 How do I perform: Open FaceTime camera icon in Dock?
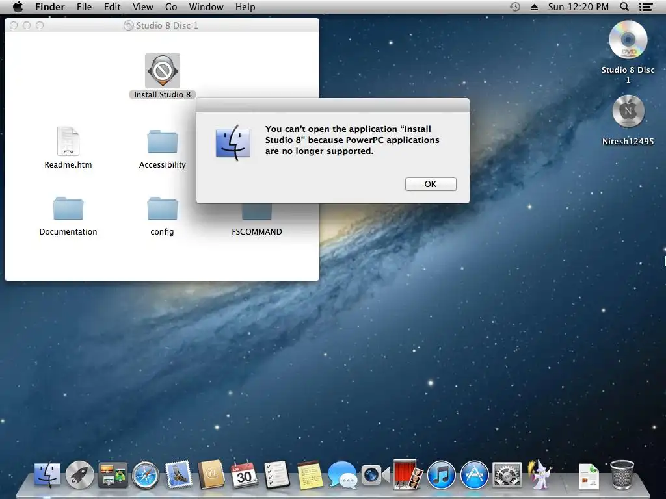coord(375,475)
